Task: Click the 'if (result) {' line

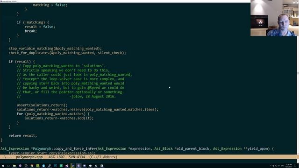Action: (x=22, y=62)
